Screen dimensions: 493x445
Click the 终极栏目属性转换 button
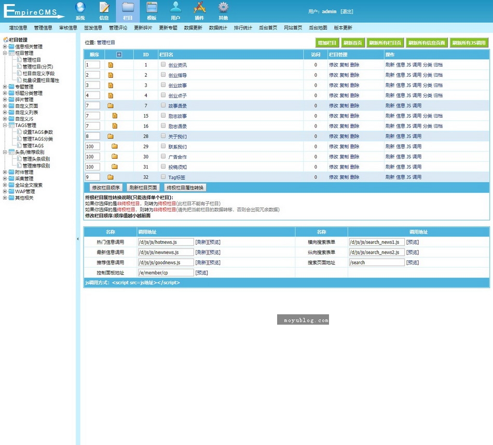[185, 188]
